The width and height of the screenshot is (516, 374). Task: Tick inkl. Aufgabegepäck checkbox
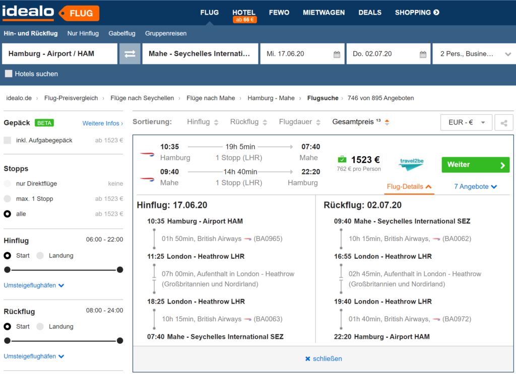[x=7, y=140]
